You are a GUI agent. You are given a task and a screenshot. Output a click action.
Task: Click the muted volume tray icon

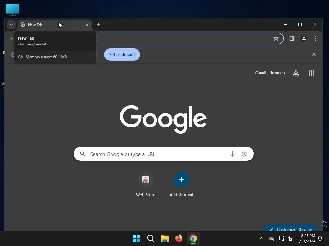(290, 238)
